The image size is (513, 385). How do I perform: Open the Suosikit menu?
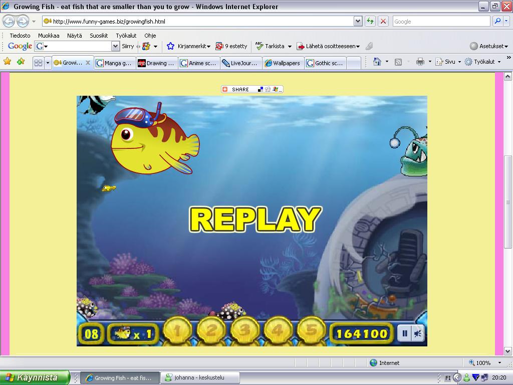[x=99, y=36]
